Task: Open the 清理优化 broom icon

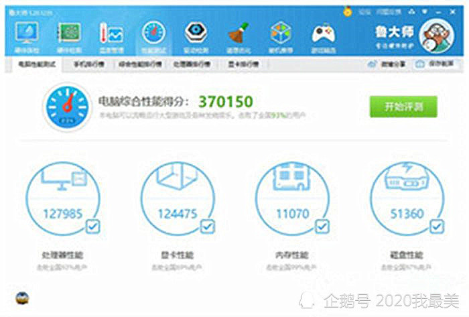Action: (x=239, y=33)
